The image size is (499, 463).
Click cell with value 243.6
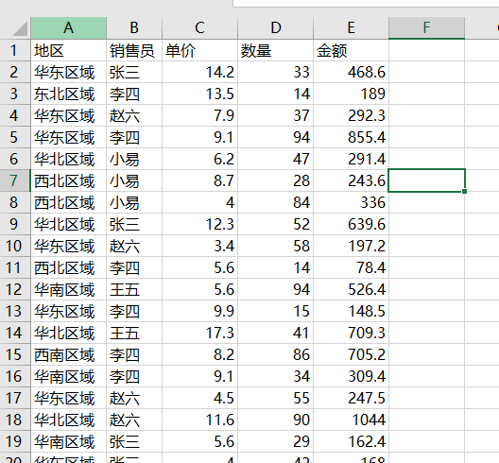pos(351,180)
